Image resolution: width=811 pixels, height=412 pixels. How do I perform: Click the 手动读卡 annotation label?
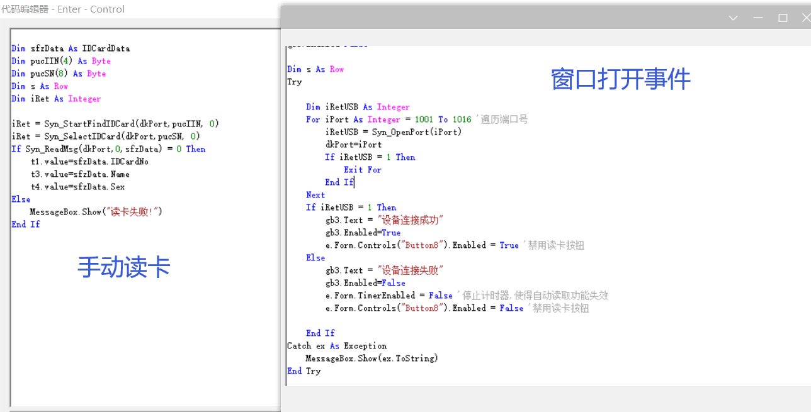123,268
